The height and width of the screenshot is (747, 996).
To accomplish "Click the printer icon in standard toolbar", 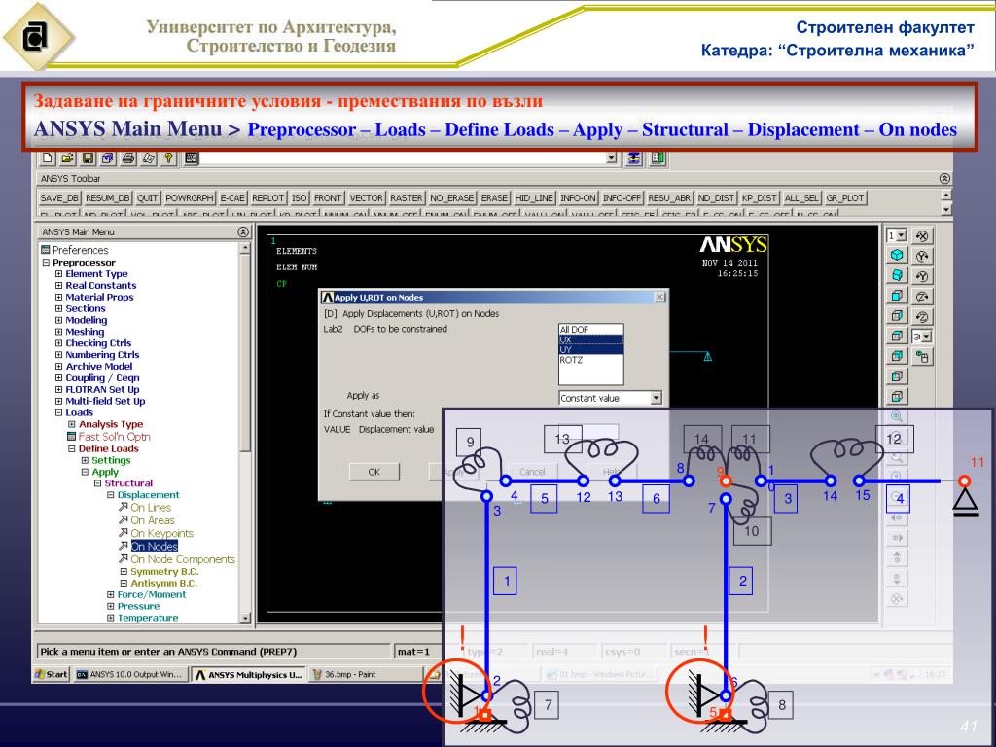I will [128, 158].
